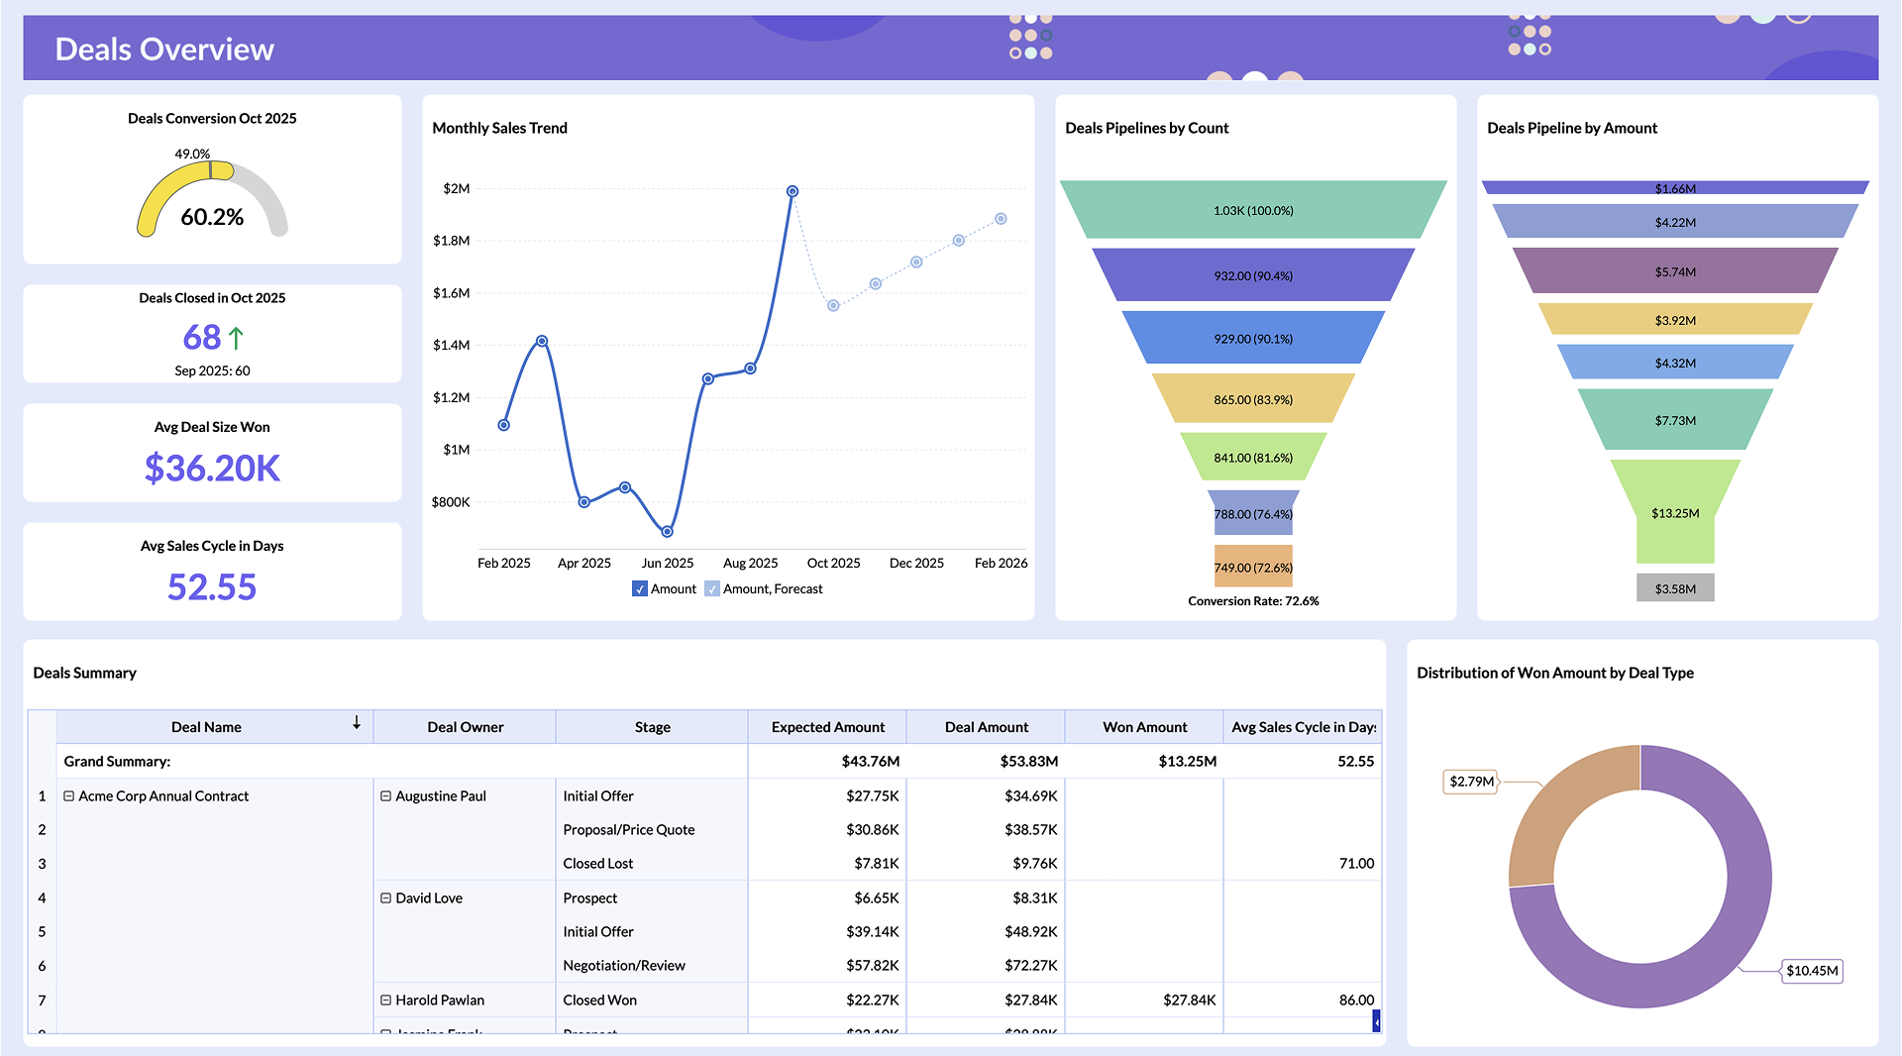Disable the Amount, Forecast legend checkbox
This screenshot has height=1056, width=1902.
pyautogui.click(x=711, y=588)
